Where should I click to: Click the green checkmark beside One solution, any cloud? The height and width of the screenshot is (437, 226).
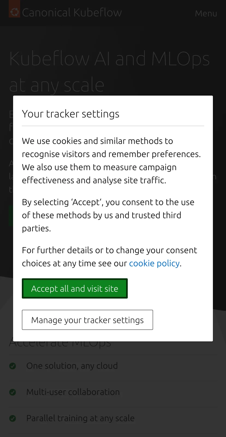13,366
